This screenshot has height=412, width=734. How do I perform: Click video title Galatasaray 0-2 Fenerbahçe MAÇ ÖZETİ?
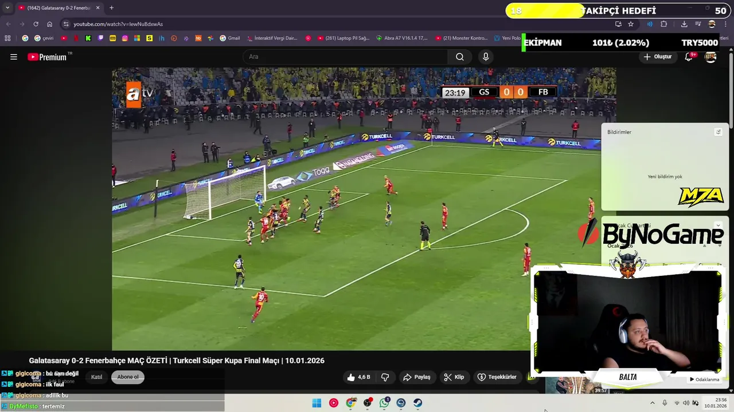177,360
